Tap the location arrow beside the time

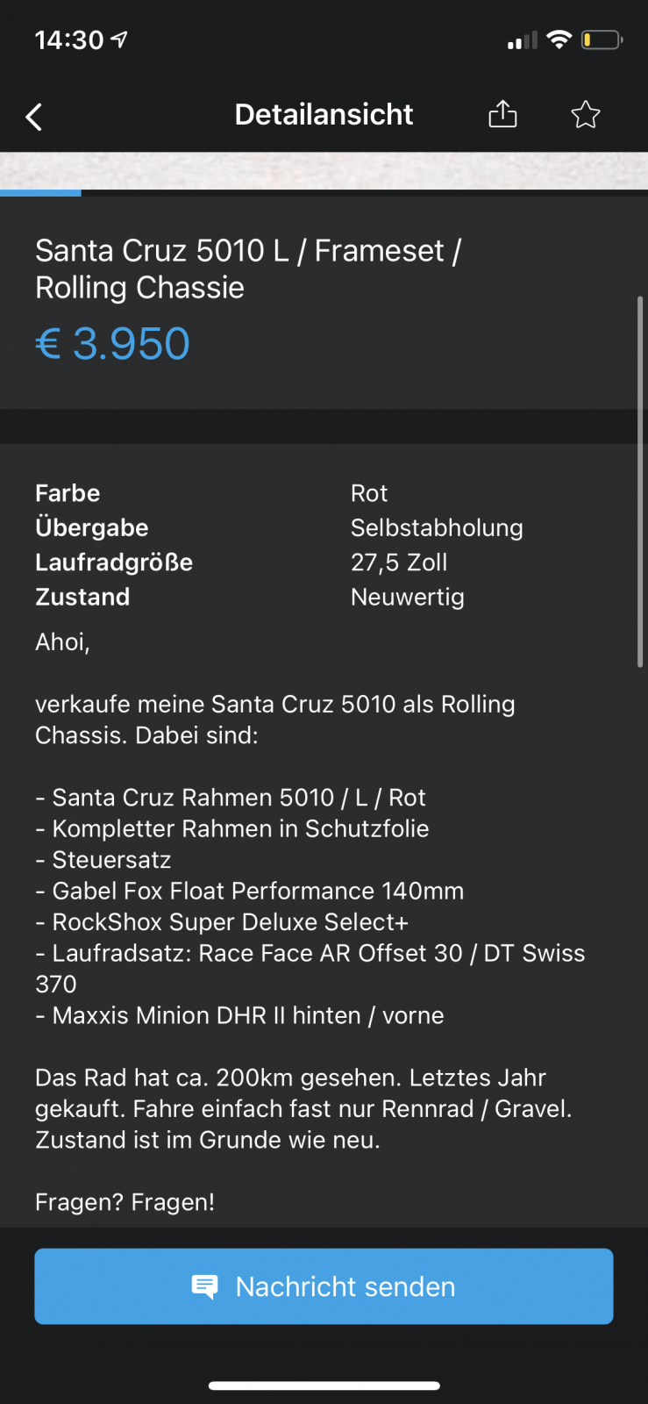pos(119,39)
